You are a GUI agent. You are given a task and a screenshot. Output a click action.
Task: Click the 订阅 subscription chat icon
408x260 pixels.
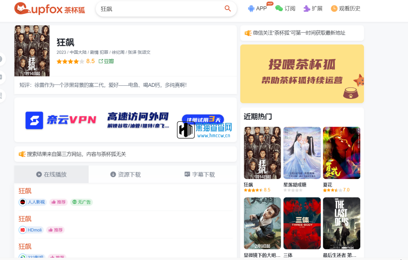[x=279, y=9]
